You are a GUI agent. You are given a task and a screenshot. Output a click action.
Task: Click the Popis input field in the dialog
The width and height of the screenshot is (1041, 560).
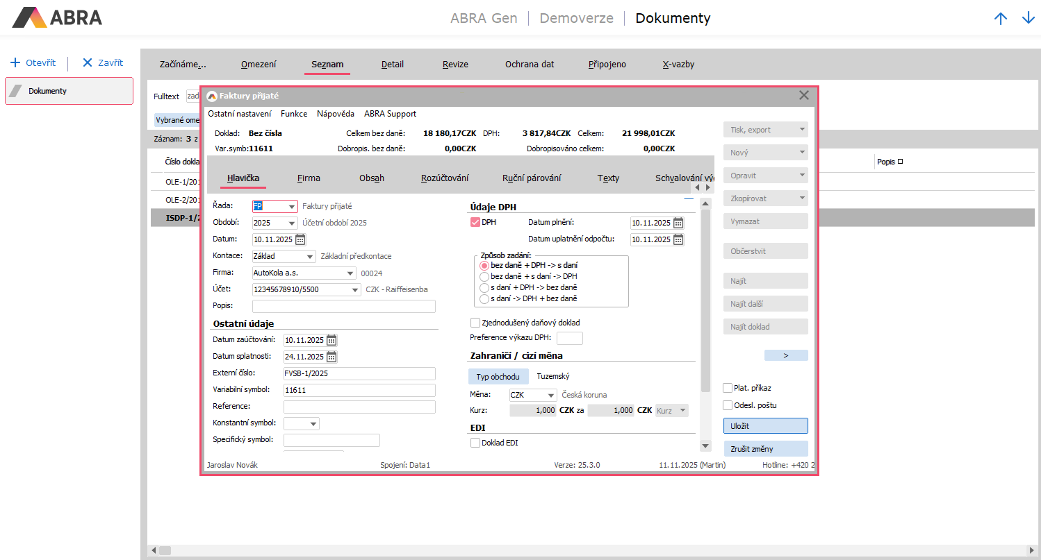[344, 307]
